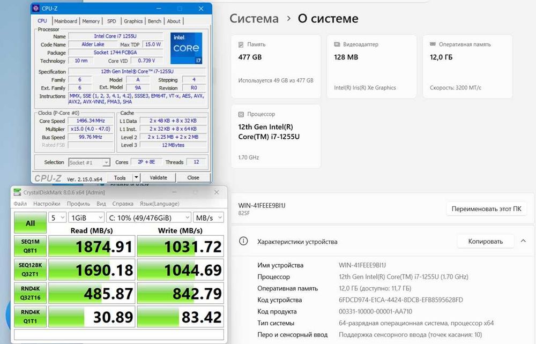Click the Оперативная память 12,0 ГБ card
536x344 pixels.
467,66
